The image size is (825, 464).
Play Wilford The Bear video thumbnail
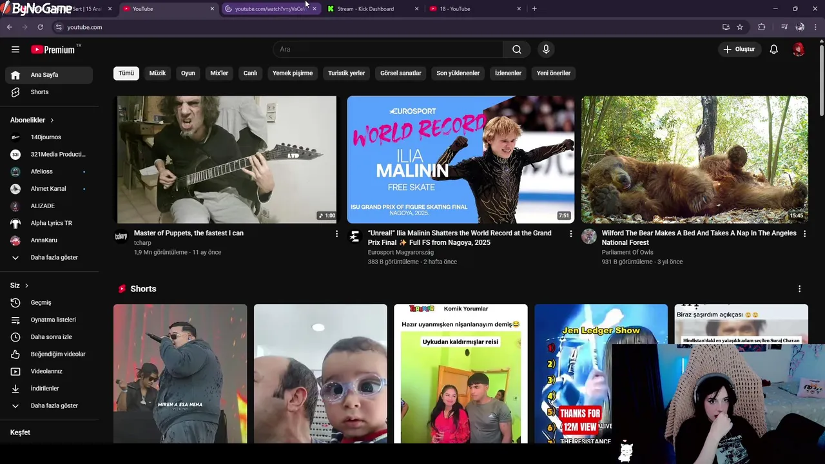[x=695, y=160]
